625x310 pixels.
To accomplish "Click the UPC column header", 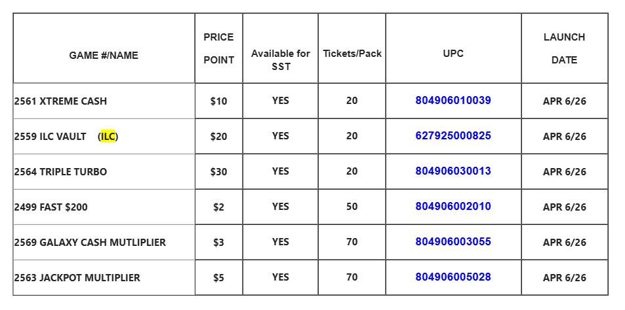I will click(453, 54).
